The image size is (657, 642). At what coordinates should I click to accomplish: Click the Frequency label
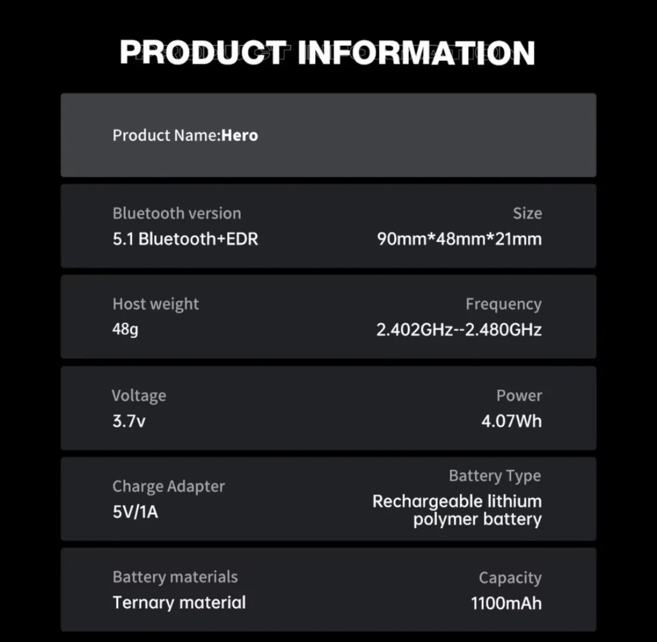pos(503,304)
